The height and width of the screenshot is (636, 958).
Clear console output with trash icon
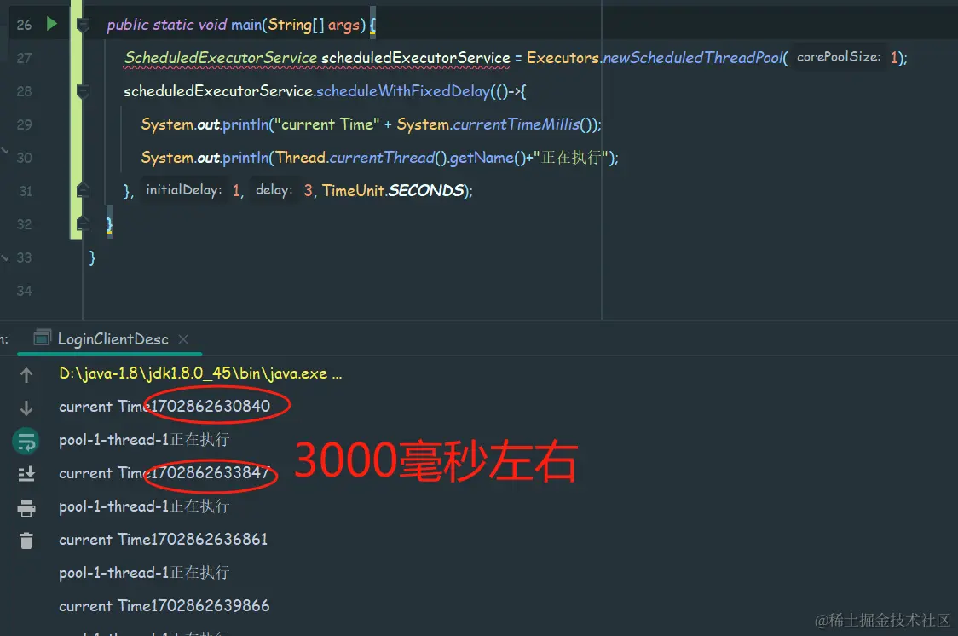tap(26, 539)
